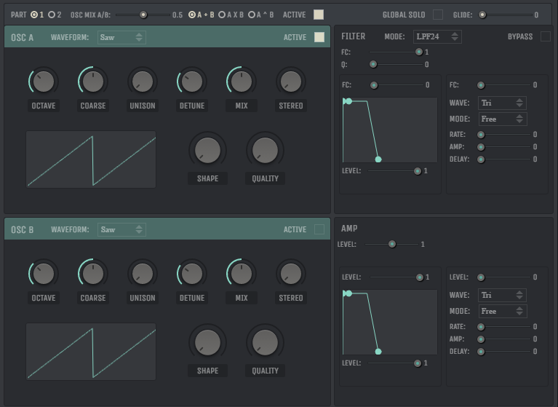558x407 pixels.
Task: Click the OSC B Stereo knob
Action: point(291,274)
